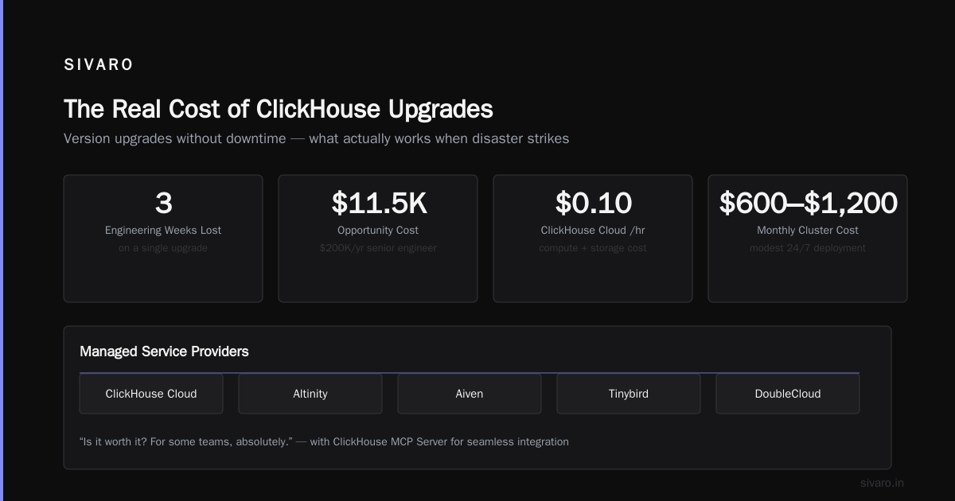The height and width of the screenshot is (501, 955).
Task: Click the "$200K/yr senior engineer" caption
Action: pyautogui.click(x=378, y=248)
